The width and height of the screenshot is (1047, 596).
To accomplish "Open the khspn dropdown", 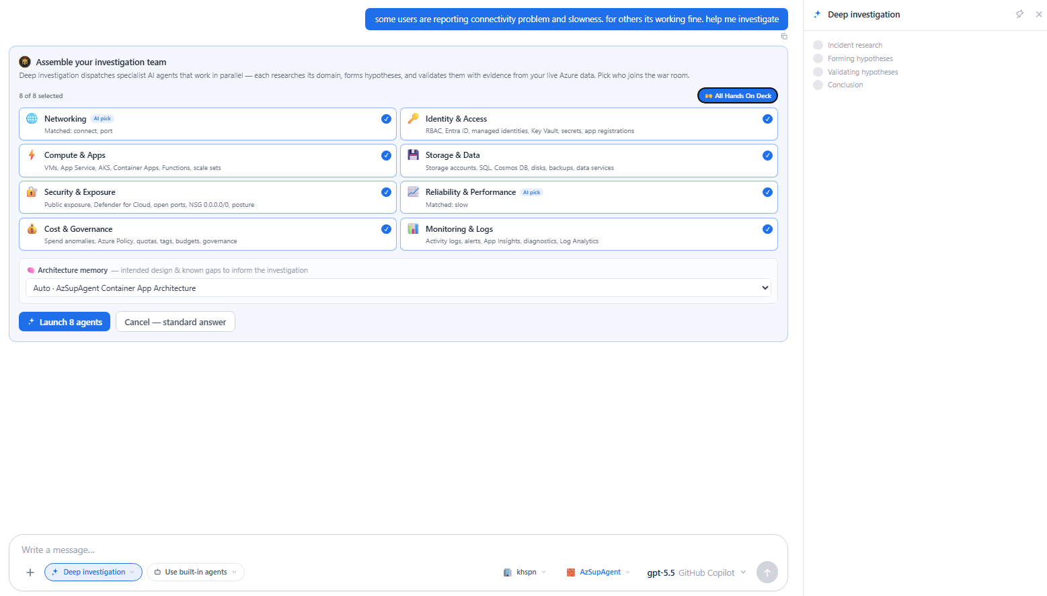I will pyautogui.click(x=525, y=572).
